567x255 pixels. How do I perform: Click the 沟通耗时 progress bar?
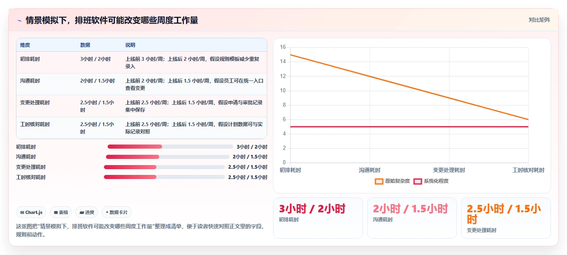point(168,157)
